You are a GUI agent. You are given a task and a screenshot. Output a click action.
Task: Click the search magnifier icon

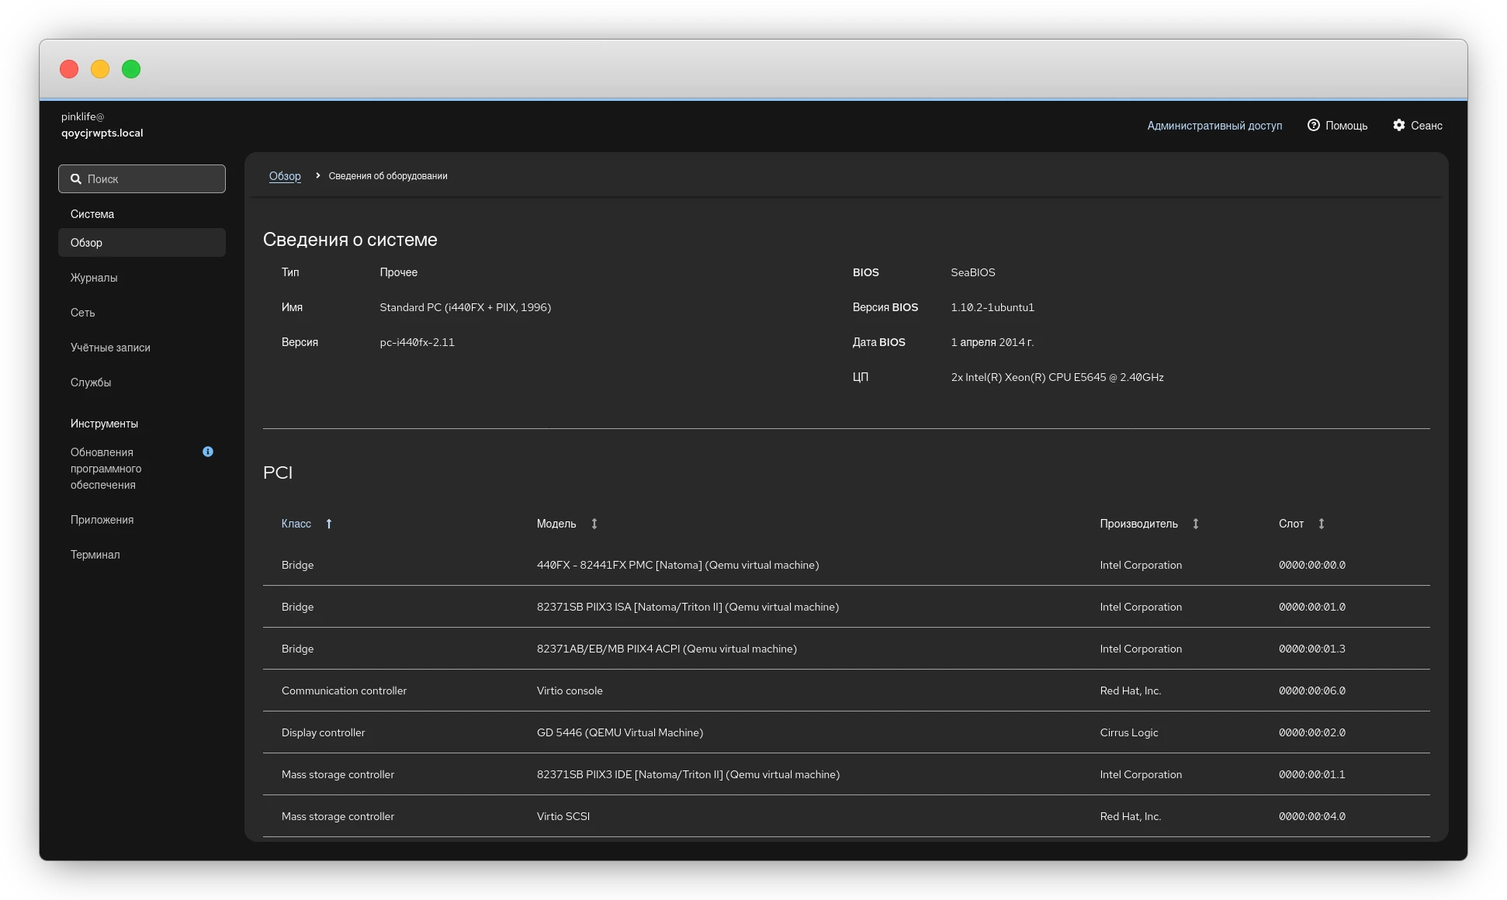pyautogui.click(x=76, y=179)
